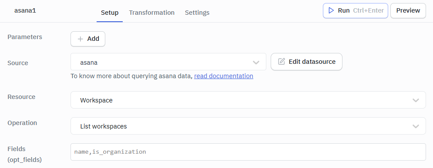The image size is (433, 168).
Task: Click the Source dropdown chevron arrow
Action: (x=256, y=63)
